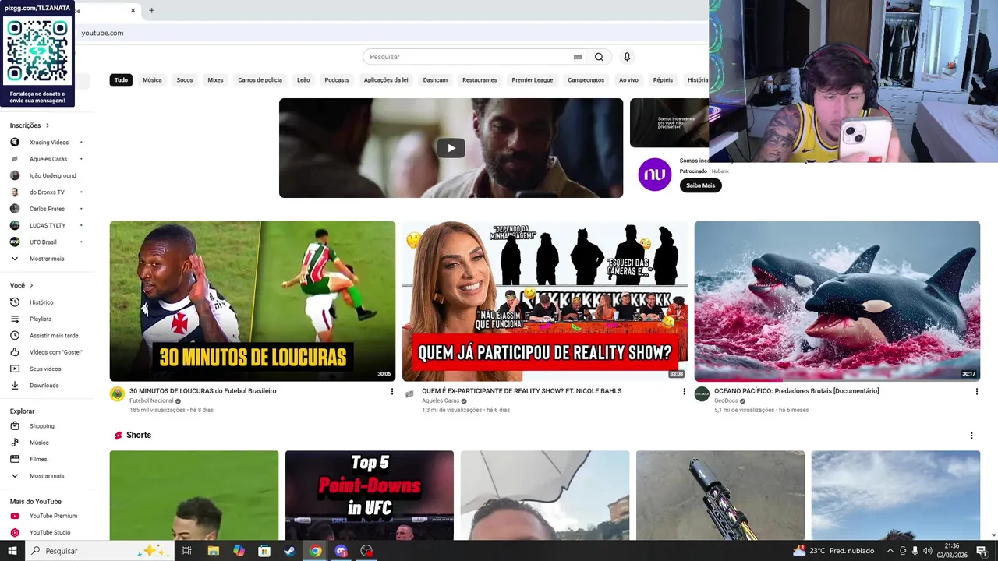
Task: Open options menu for OCEANO PACÍFICO video
Action: (x=976, y=392)
